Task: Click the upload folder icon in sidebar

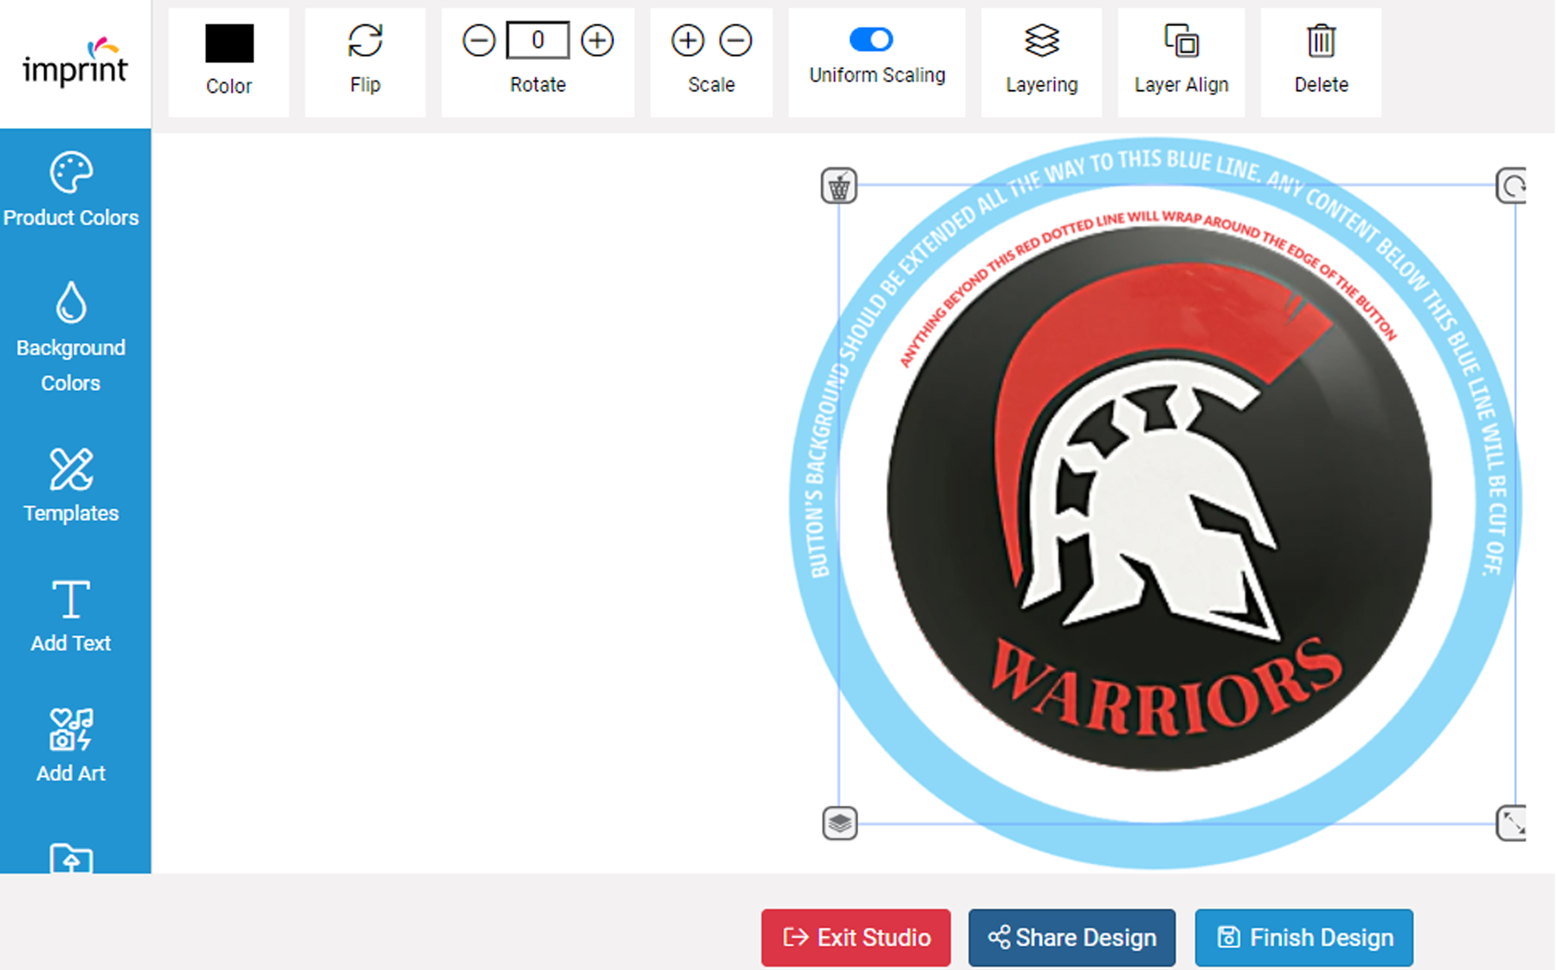Action: point(71,858)
